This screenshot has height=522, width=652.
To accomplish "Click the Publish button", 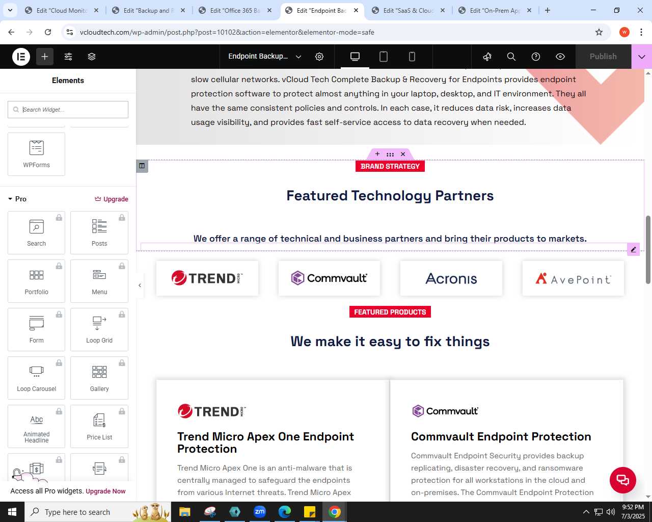I will click(603, 57).
